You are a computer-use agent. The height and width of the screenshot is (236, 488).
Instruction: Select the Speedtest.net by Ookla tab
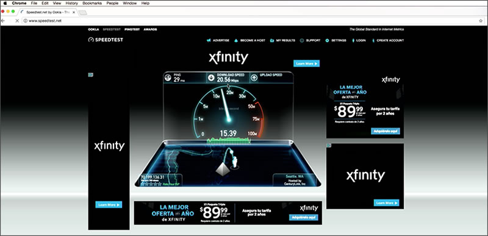click(48, 12)
